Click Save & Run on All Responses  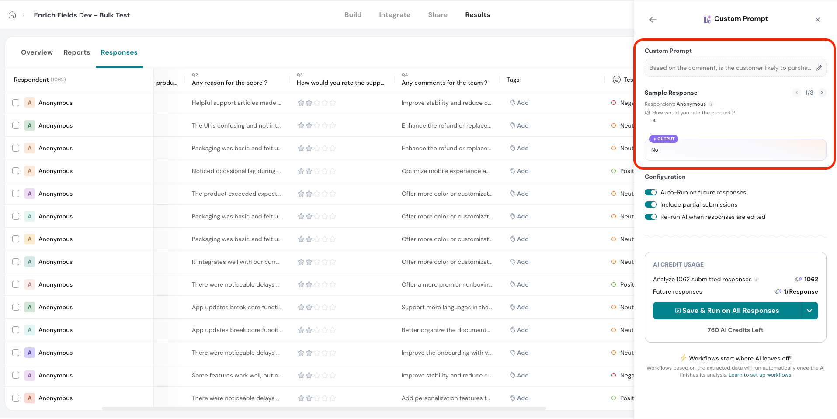726,311
